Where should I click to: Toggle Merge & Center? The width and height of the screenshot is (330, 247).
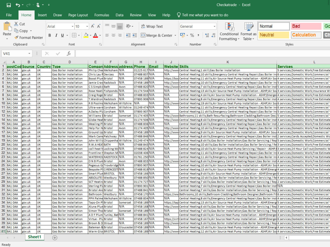(156, 35)
